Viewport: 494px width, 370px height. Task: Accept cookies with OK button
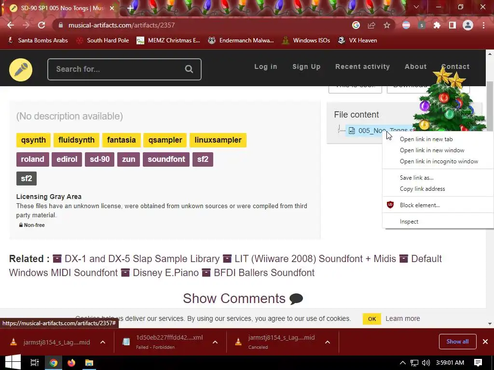click(x=372, y=319)
